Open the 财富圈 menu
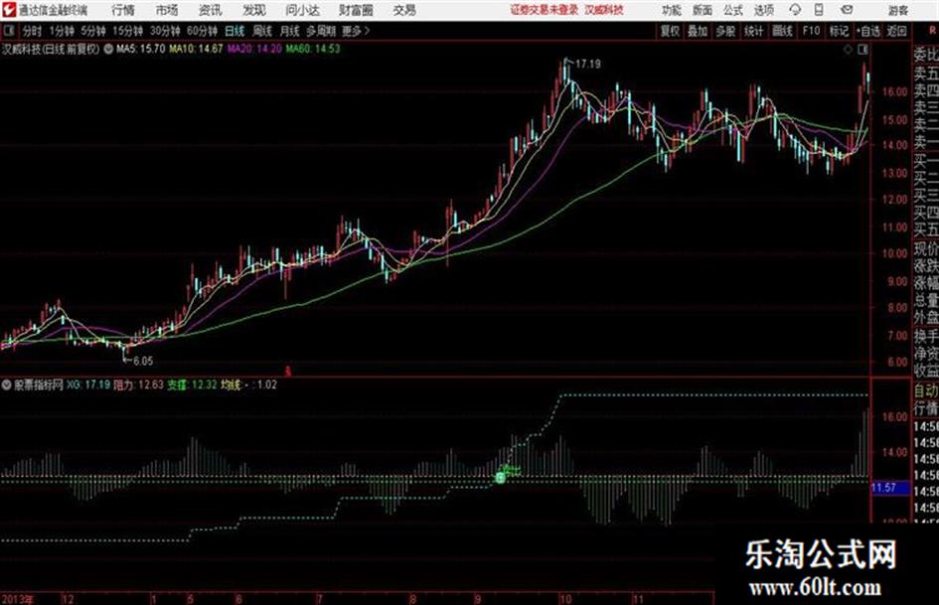 tap(356, 10)
